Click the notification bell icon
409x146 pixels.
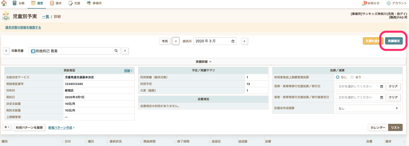[364, 3]
